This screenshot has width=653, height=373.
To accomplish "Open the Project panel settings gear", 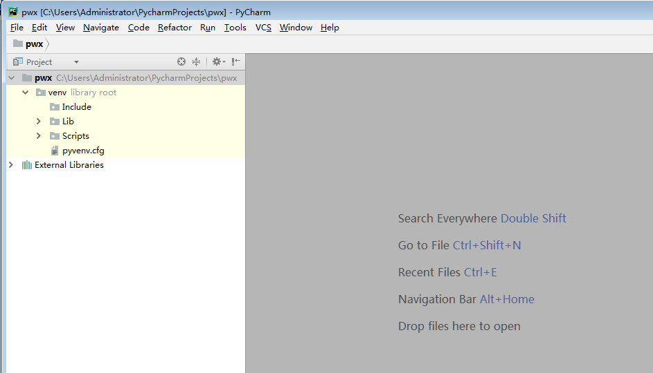I will point(218,62).
